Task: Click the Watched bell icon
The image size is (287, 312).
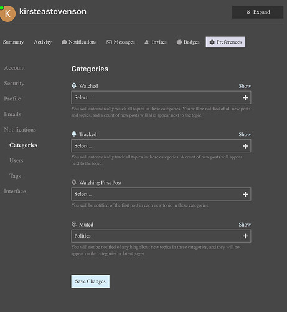Action: (x=74, y=85)
